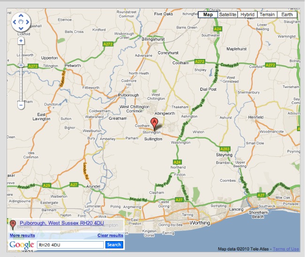Click the A27 road badge near Shoreham Bypass
This screenshot has height=257, width=305.
click(x=261, y=195)
